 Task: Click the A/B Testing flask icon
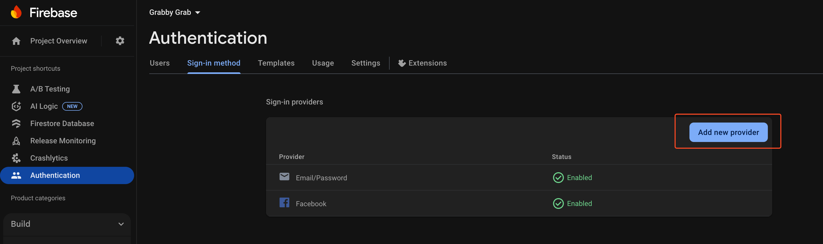[x=16, y=89]
